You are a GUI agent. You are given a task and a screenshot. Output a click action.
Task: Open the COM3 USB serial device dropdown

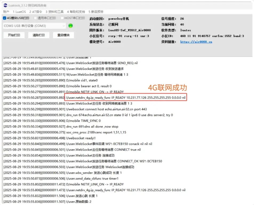34,26
